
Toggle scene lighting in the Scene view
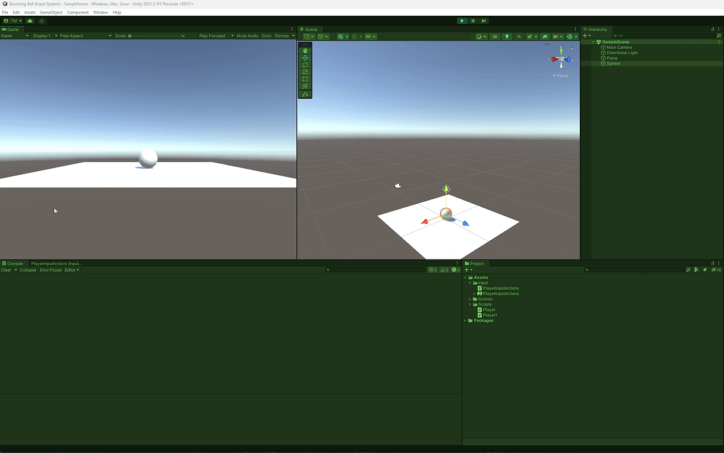pos(507,36)
